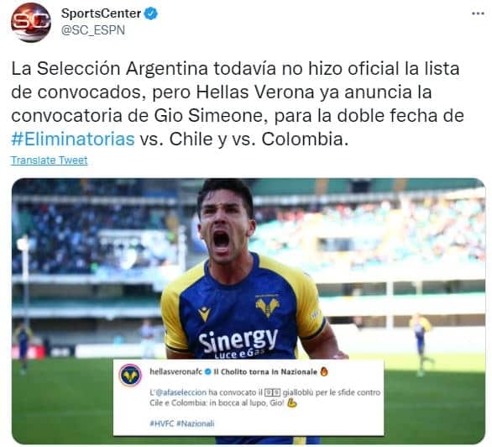This screenshot has height=447, width=492.
Task: Open the #HVFC hashtag
Action: pos(161,423)
